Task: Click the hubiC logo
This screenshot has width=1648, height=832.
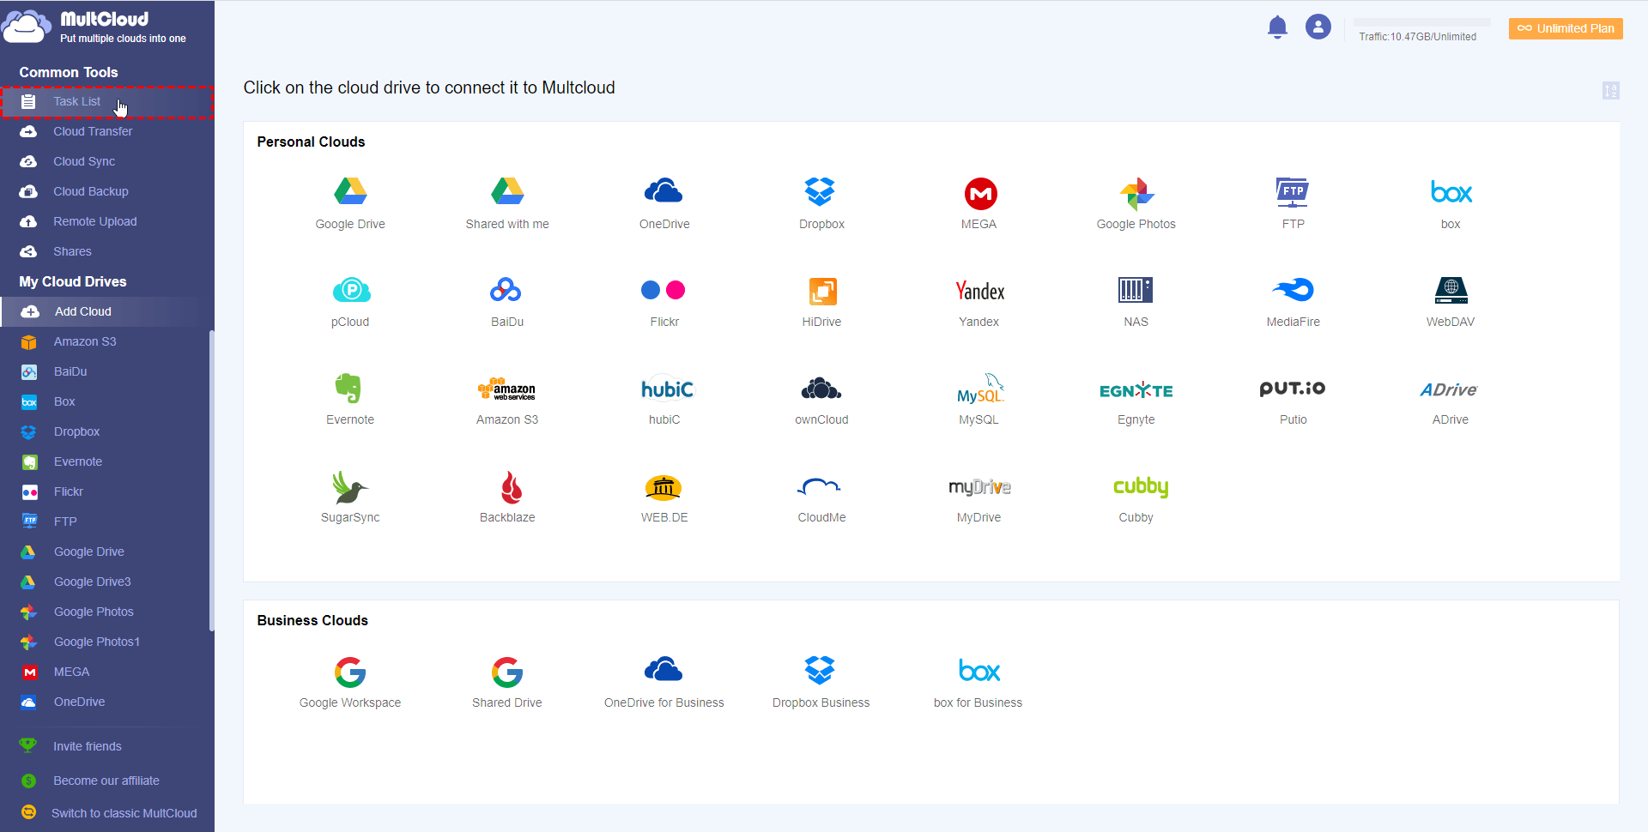Action: (667, 389)
